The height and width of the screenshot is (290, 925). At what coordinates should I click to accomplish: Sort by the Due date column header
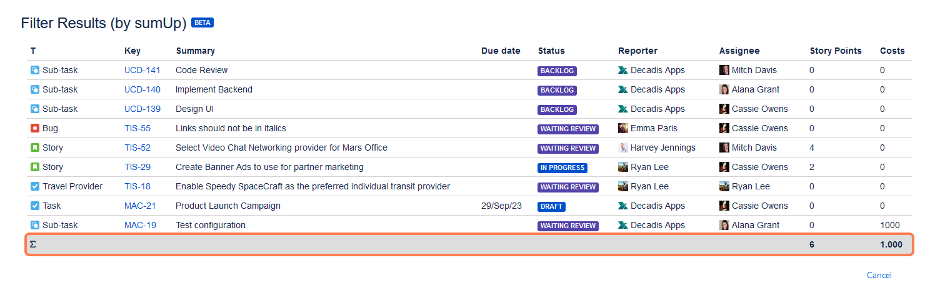501,51
